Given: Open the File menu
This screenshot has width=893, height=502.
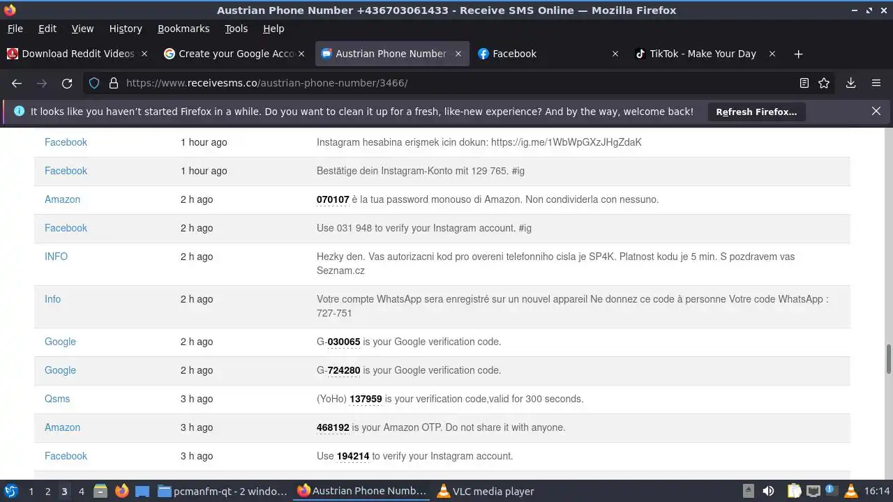Looking at the screenshot, I should point(15,29).
